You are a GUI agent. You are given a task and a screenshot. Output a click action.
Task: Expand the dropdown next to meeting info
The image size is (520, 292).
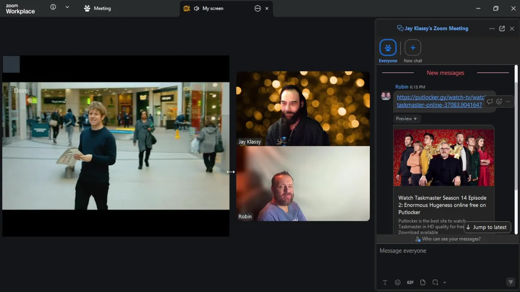(67, 7)
